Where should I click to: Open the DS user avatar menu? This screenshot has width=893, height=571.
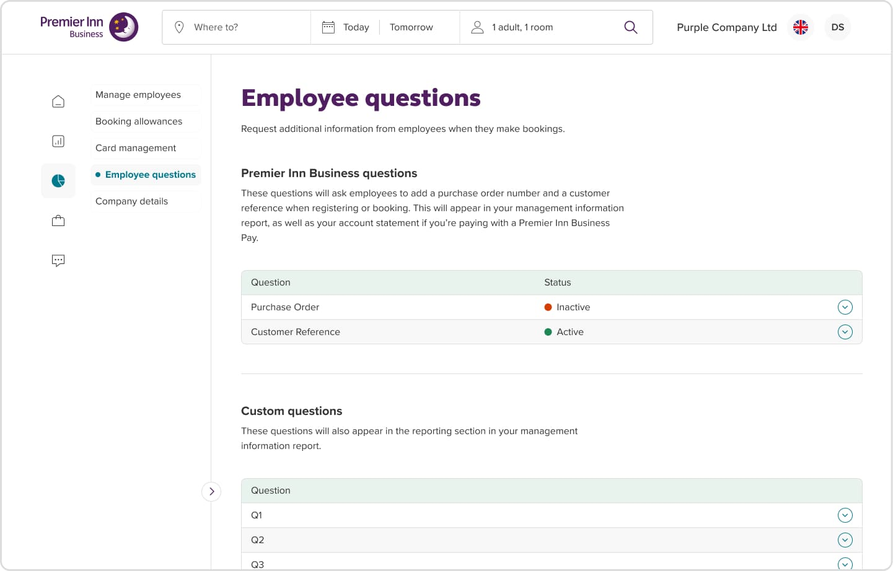point(838,27)
